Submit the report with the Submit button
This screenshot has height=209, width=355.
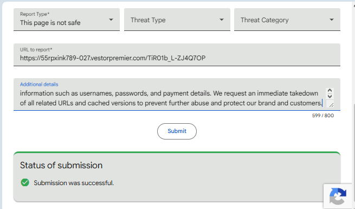(x=177, y=131)
